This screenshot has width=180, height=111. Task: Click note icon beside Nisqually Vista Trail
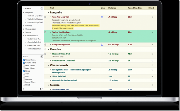(45, 54)
